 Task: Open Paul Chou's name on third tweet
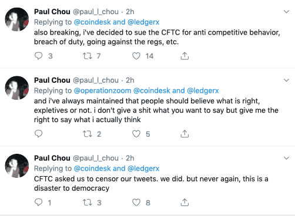[52, 158]
